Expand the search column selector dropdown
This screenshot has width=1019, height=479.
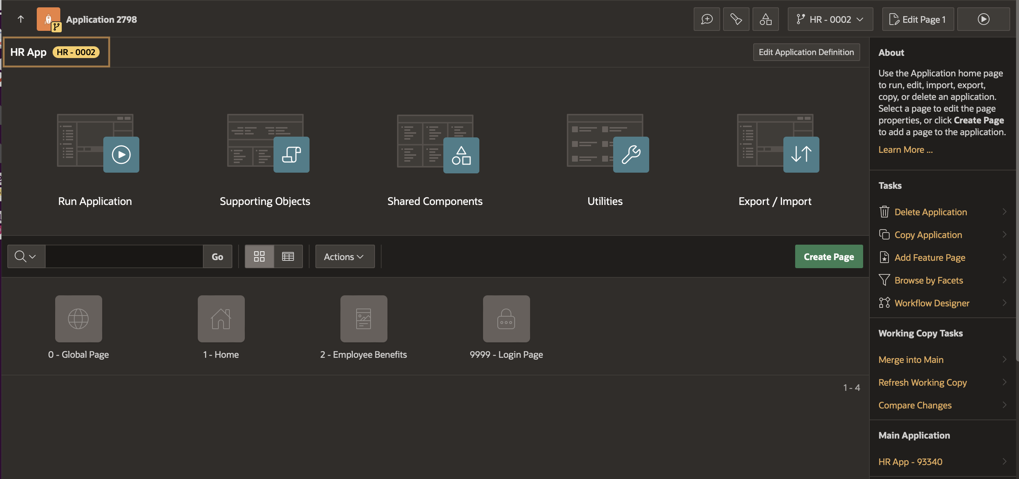tap(26, 256)
